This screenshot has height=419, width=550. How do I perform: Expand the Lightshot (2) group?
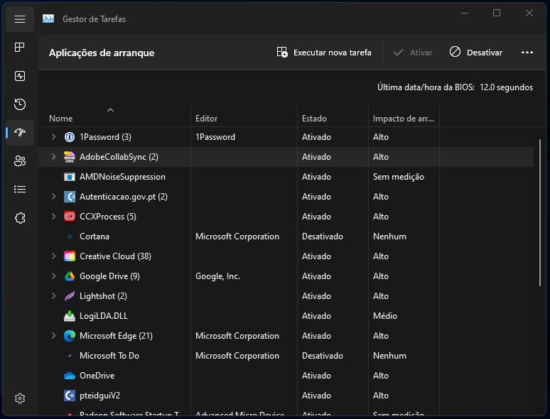(54, 296)
